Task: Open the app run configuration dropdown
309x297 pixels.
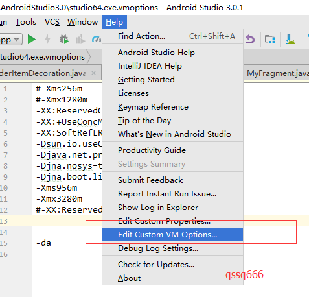Action: pyautogui.click(x=11, y=40)
